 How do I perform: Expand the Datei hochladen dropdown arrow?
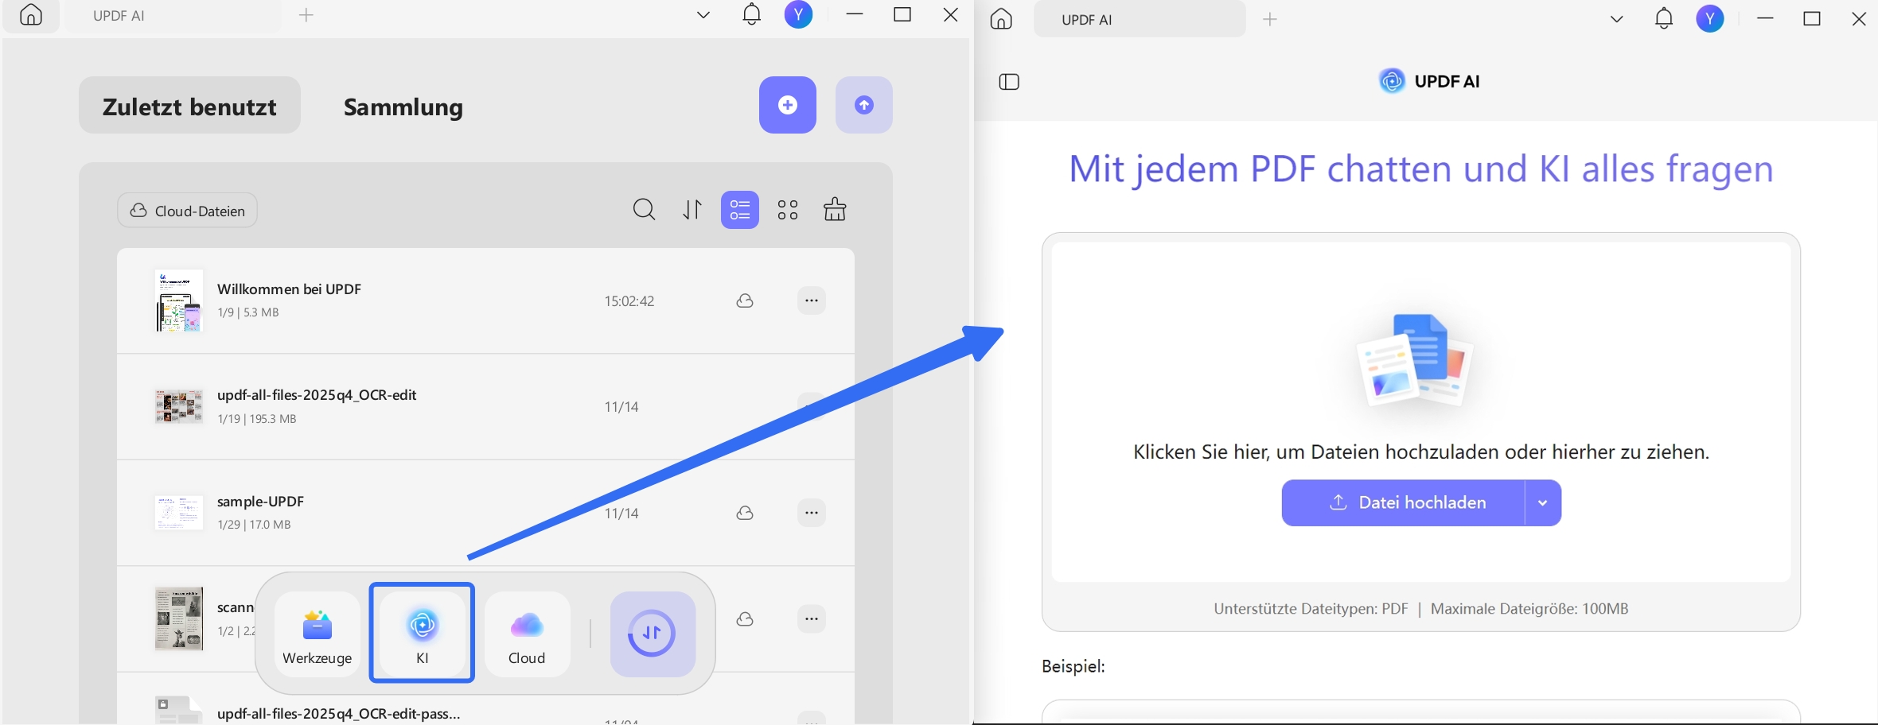pos(1543,502)
